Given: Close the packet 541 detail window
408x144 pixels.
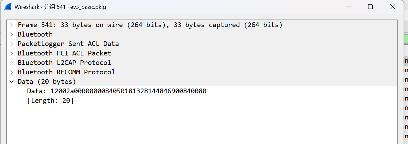Looking at the screenshot, I should point(393,7).
